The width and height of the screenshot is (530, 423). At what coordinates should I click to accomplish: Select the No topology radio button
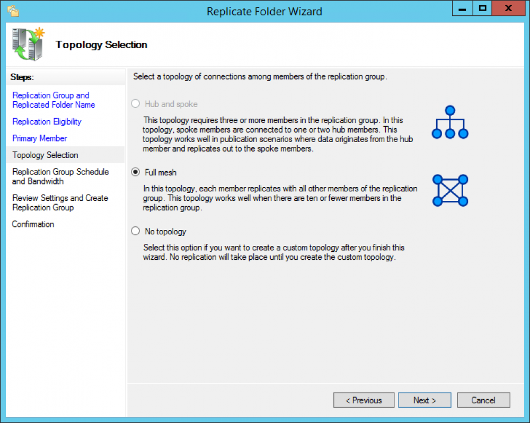pos(135,231)
